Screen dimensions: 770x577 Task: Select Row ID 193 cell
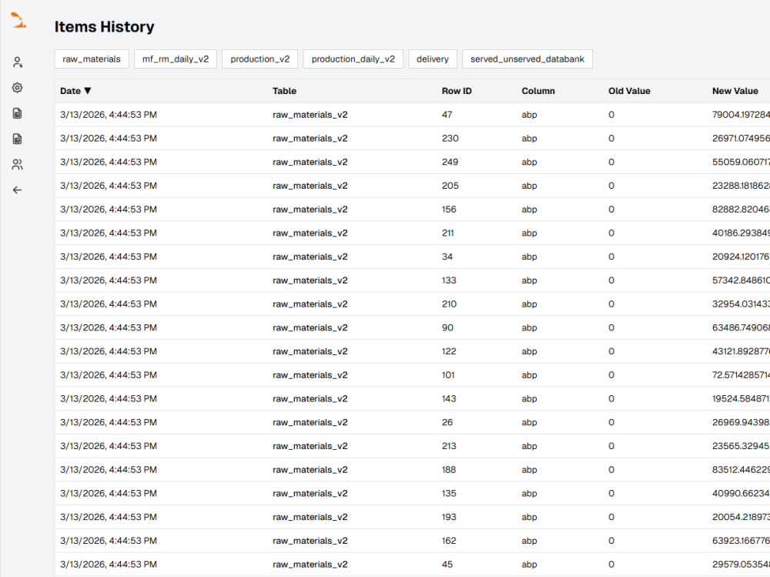449,517
